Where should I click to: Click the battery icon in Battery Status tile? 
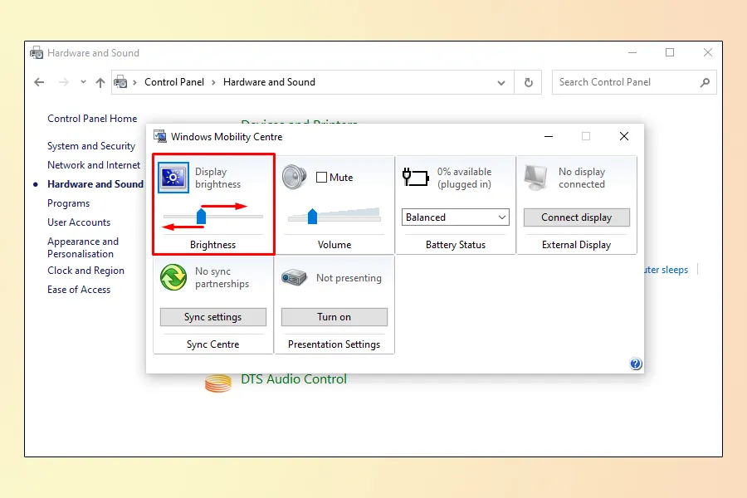(x=414, y=176)
